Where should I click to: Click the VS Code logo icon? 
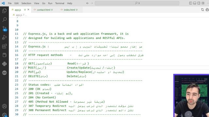coord(3,3)
